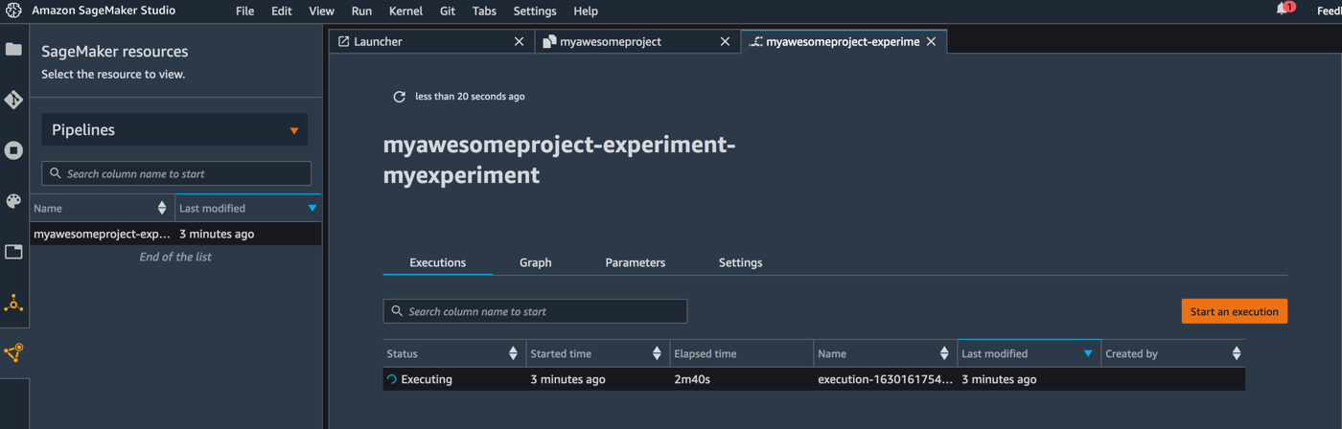Screen dimensions: 1342x429
Task: Click the myawesomeproject tab icon
Action: (x=549, y=42)
